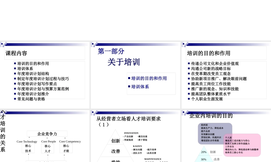Click the 从经营者立场看人才培训要求 title
Viewport: 271px width, 162px height.
128,122
